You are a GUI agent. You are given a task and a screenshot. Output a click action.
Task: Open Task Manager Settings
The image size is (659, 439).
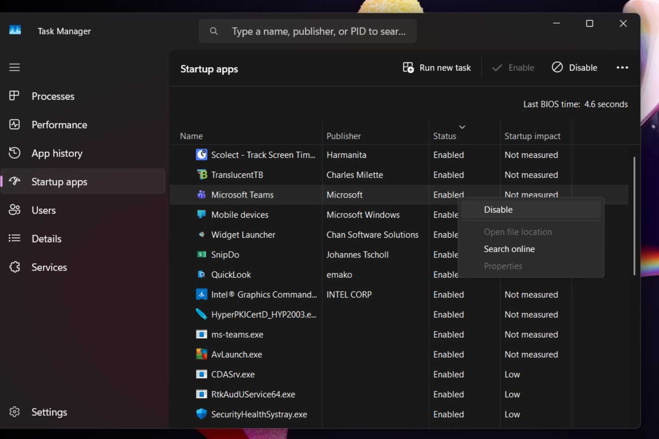tap(83, 412)
